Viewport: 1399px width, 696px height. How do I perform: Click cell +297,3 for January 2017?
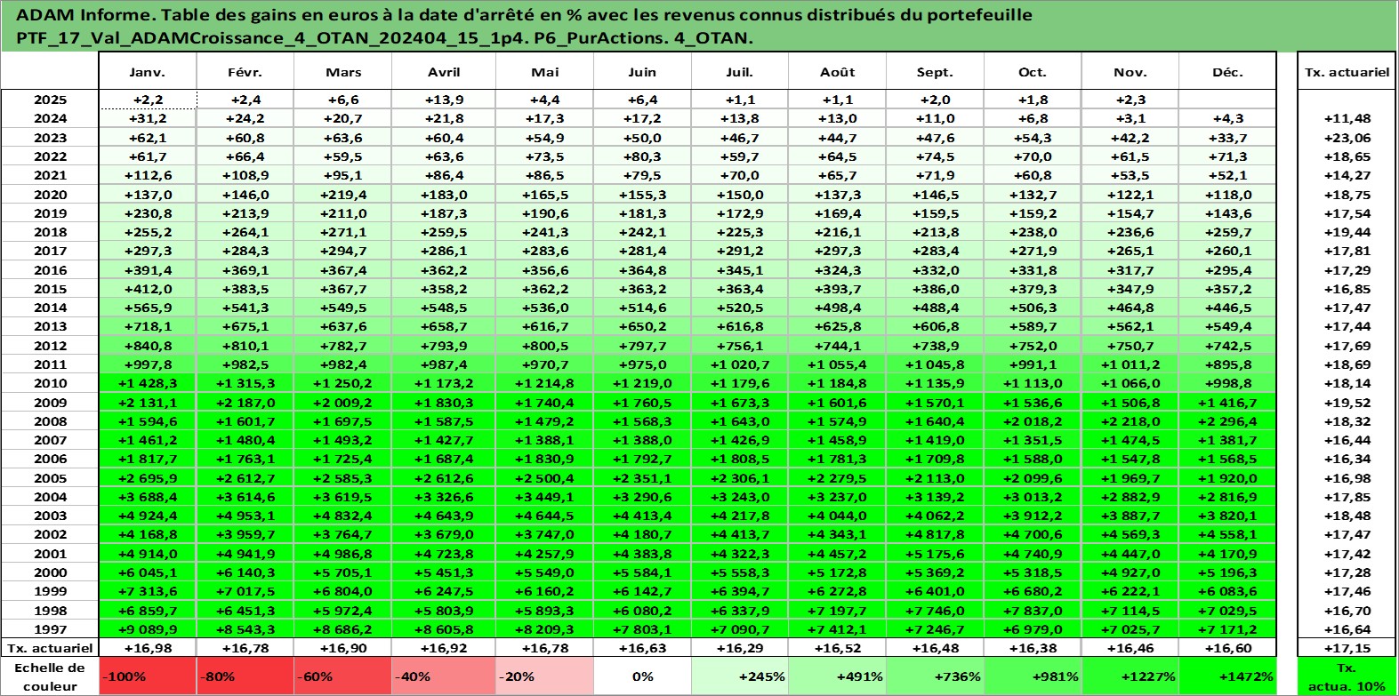148,251
